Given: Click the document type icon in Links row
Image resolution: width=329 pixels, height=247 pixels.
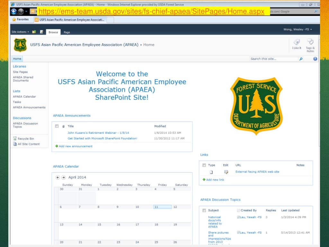Looking at the screenshot, I should click(211, 172).
